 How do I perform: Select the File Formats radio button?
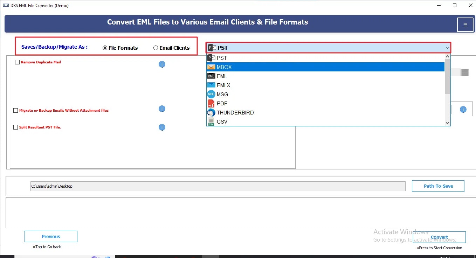[x=105, y=48]
